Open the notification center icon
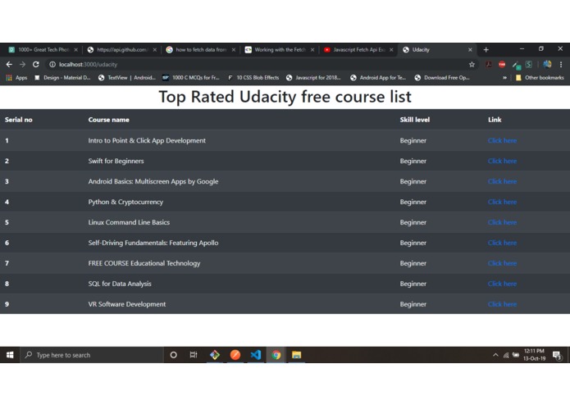570x405 pixels. point(557,355)
